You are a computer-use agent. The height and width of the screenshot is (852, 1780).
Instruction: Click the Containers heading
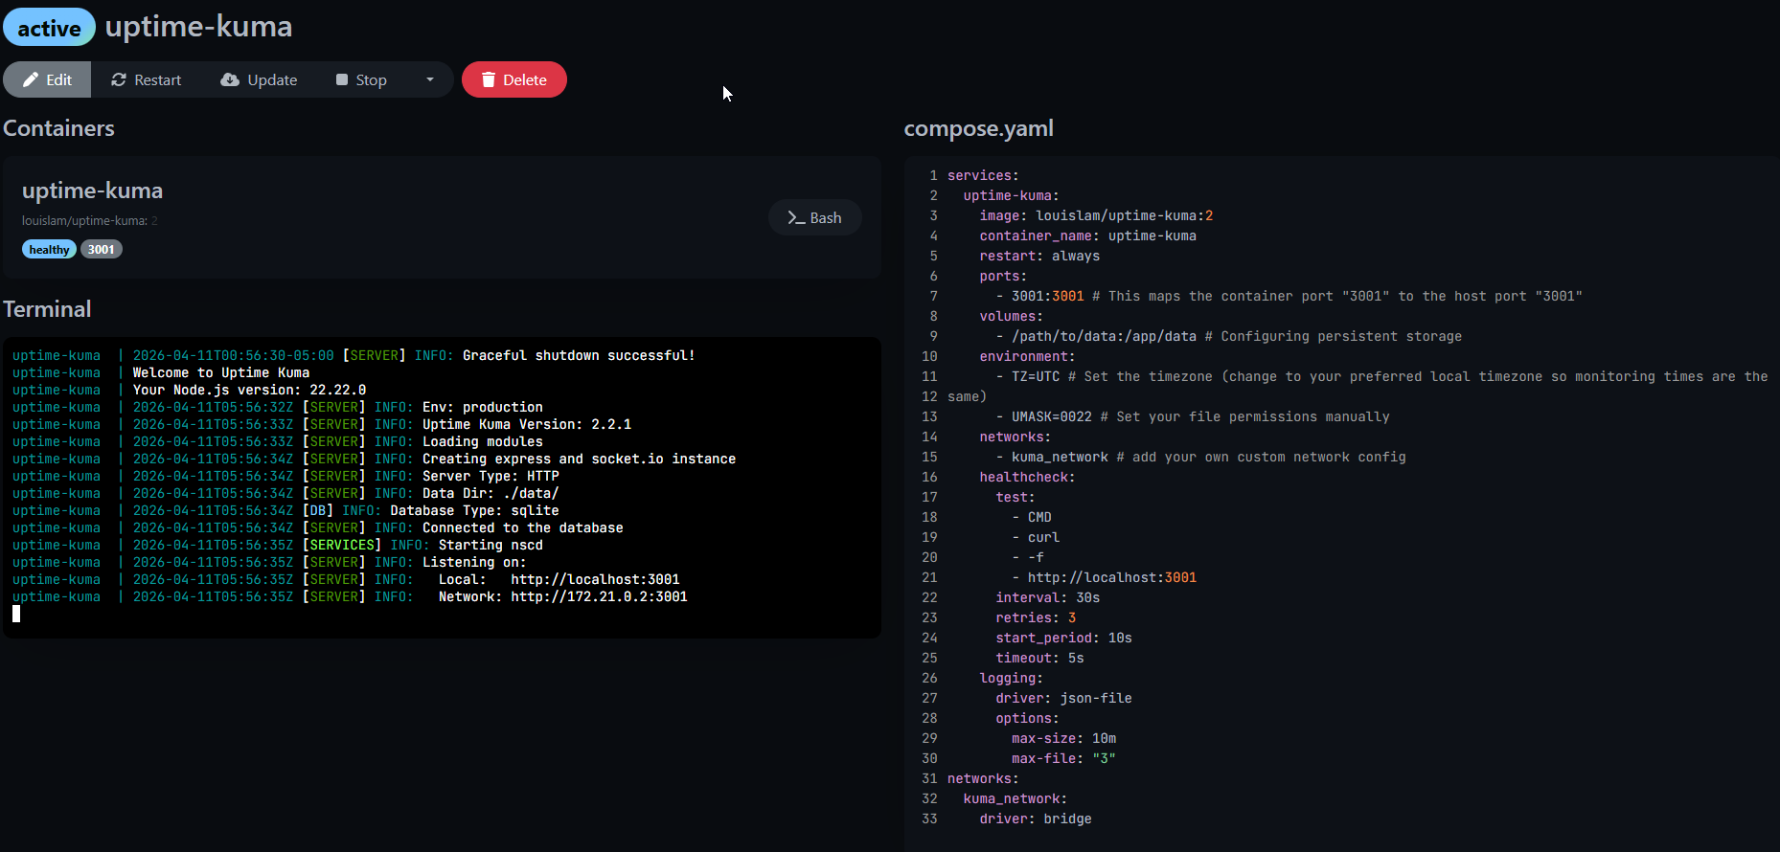[x=58, y=128]
